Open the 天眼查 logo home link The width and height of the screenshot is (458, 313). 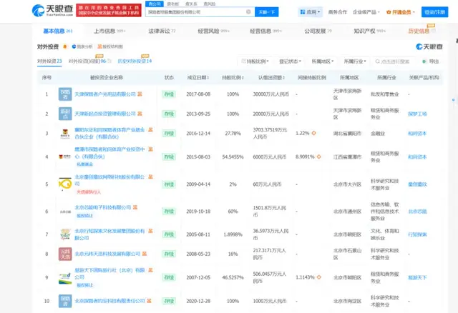(52, 10)
